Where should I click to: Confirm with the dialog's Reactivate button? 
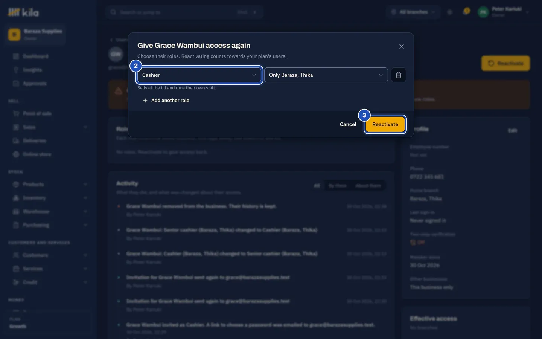coord(385,124)
